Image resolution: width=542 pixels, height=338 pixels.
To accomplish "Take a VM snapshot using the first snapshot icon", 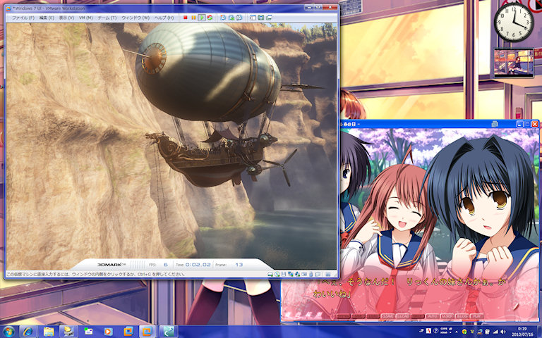I will [x=223, y=18].
